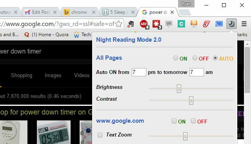Select All Pages OFF radio button

pyautogui.click(x=195, y=58)
